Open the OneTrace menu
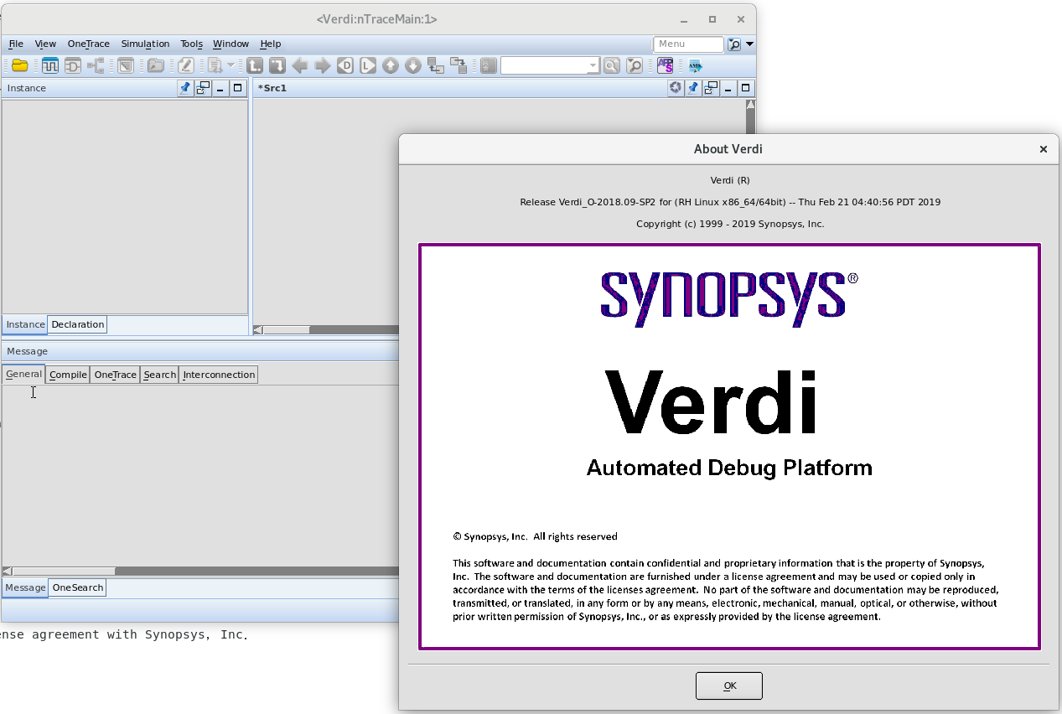The height and width of the screenshot is (714, 1062). click(89, 44)
